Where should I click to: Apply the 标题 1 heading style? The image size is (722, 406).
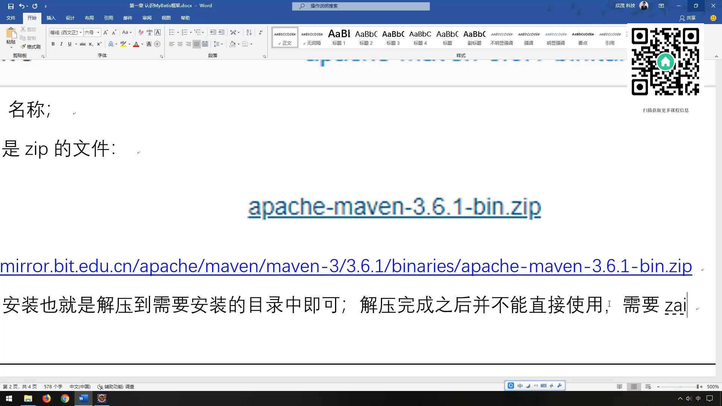tap(339, 37)
